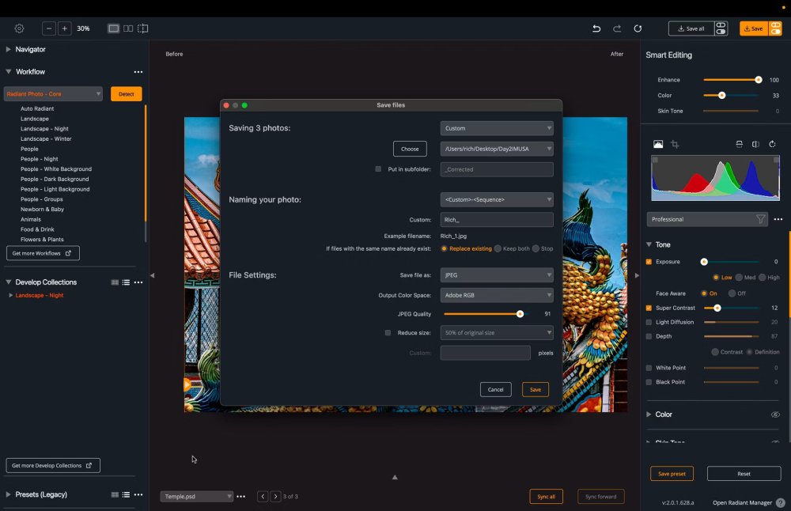Enable Put in subfolder checkbox

[x=378, y=169]
